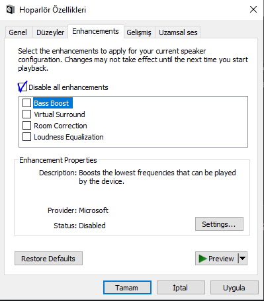This screenshot has width=264, height=301.
Task: Open the Preview dropdown arrow
Action: pos(242,258)
